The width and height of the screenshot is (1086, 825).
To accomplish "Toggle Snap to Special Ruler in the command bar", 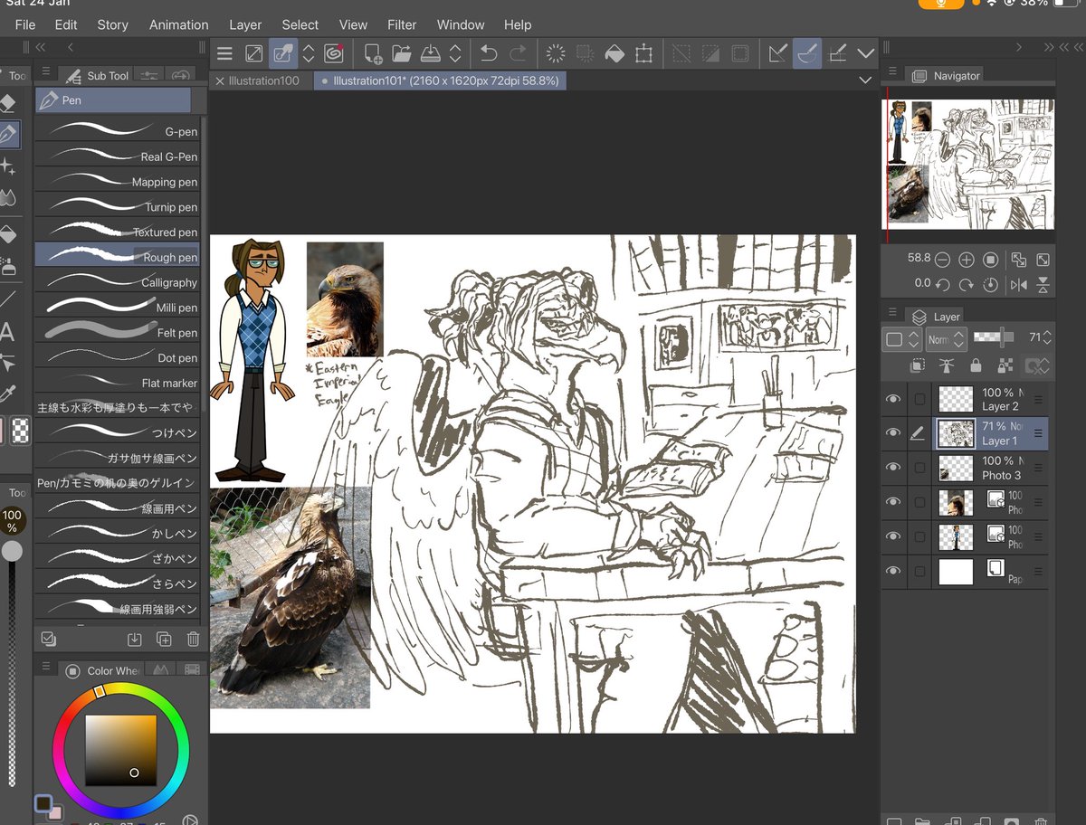I will pos(807,54).
